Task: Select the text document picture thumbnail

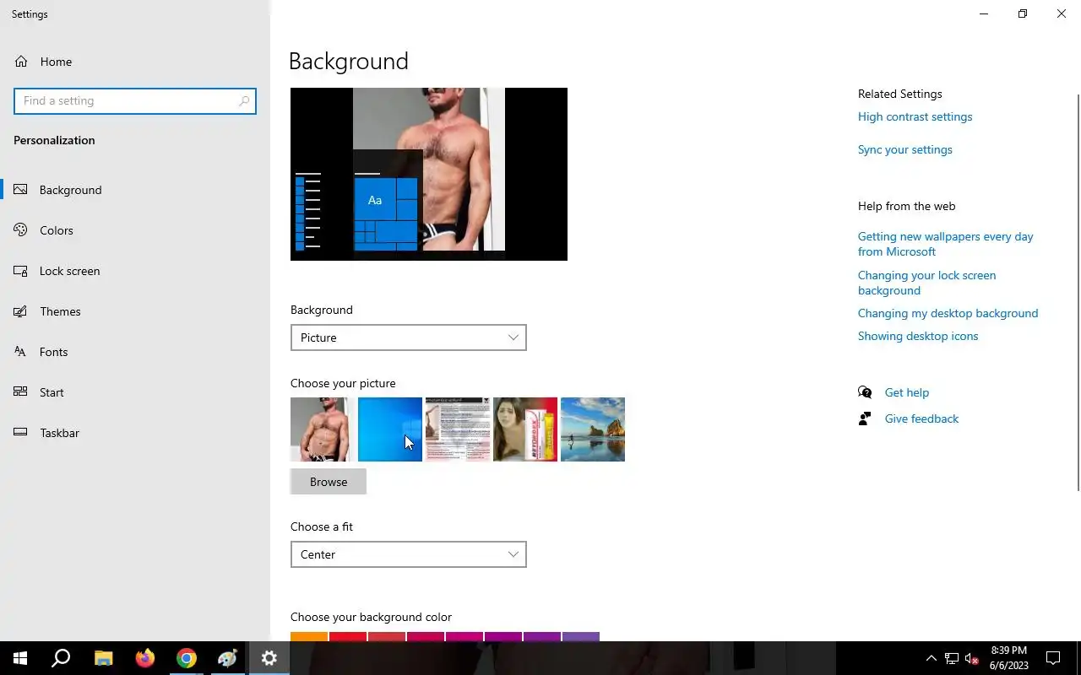Action: point(458,429)
